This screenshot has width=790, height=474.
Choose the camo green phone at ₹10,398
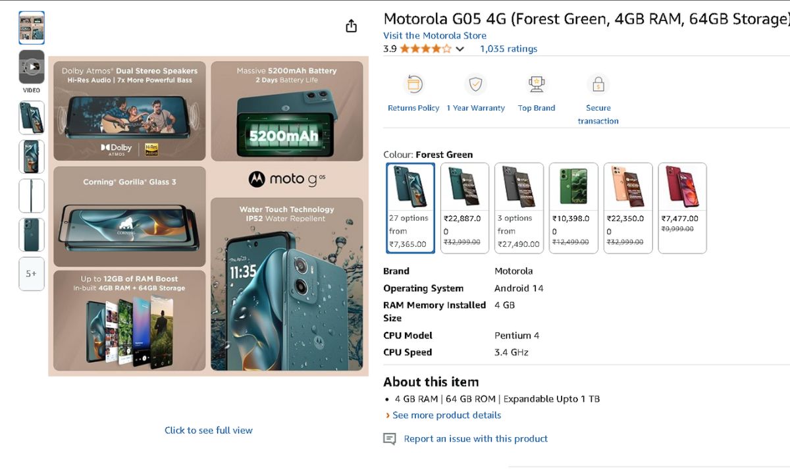(573, 207)
